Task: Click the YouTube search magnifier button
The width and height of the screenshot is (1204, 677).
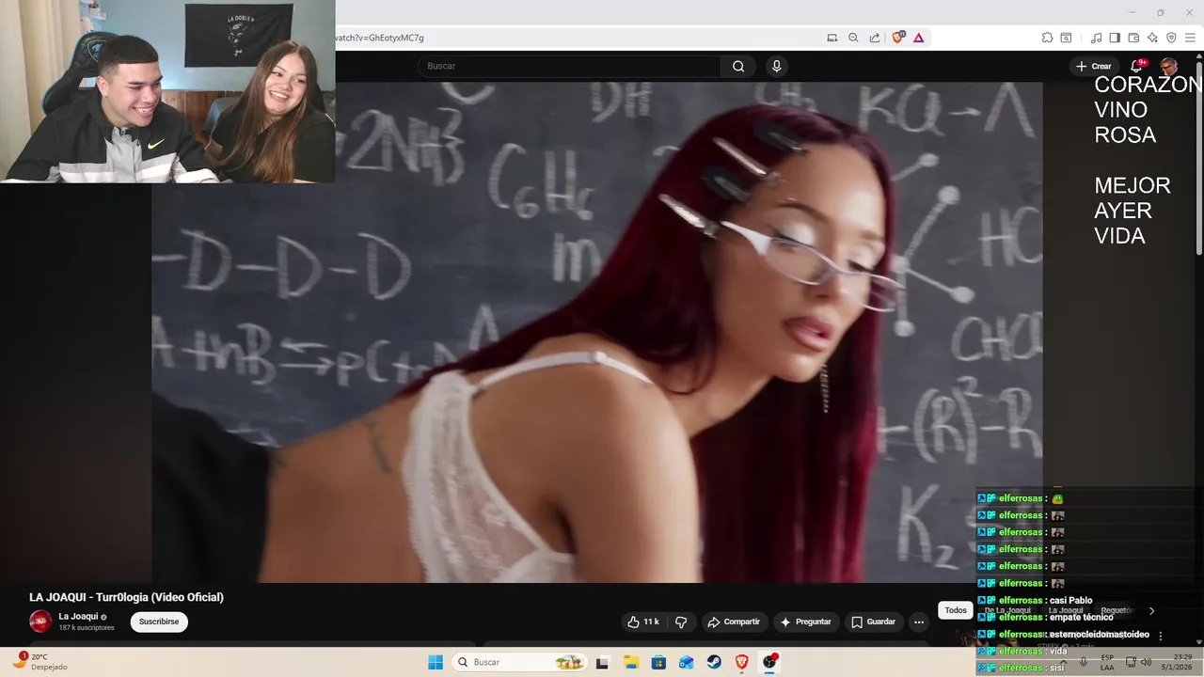Action: tap(738, 66)
